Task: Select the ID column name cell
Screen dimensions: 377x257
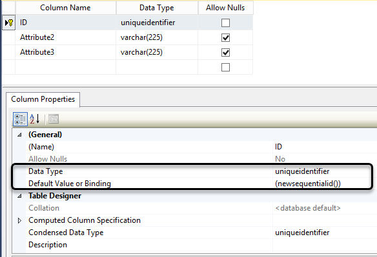Action: pyautogui.click(x=66, y=23)
